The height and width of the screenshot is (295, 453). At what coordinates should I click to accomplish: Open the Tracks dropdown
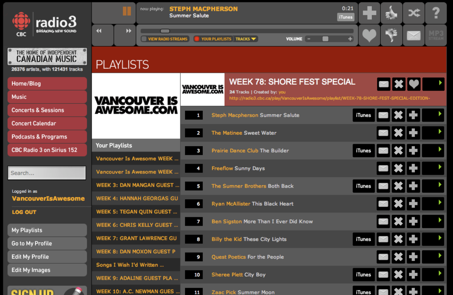(245, 39)
